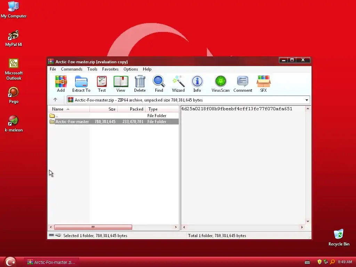This screenshot has width=356, height=267.
Task: Click the WinRAR archive icon in address bar
Action: coord(71,100)
